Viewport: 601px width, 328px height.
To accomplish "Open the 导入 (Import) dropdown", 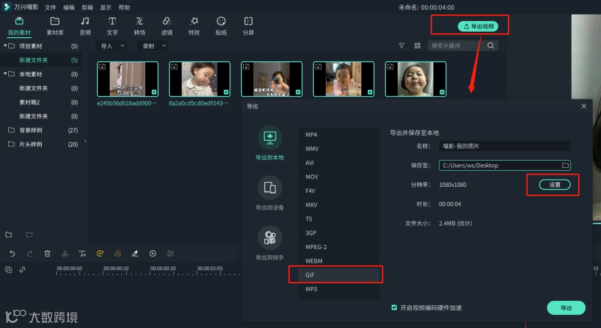I will [x=110, y=46].
